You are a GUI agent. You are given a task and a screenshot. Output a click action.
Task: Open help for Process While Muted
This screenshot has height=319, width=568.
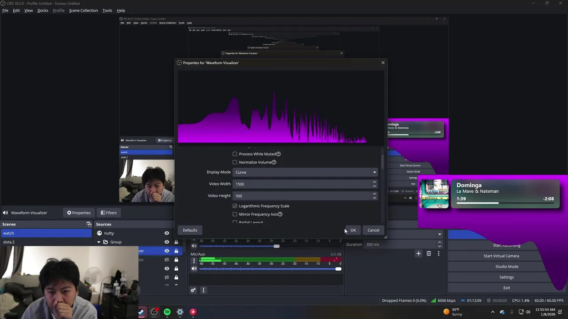click(278, 154)
